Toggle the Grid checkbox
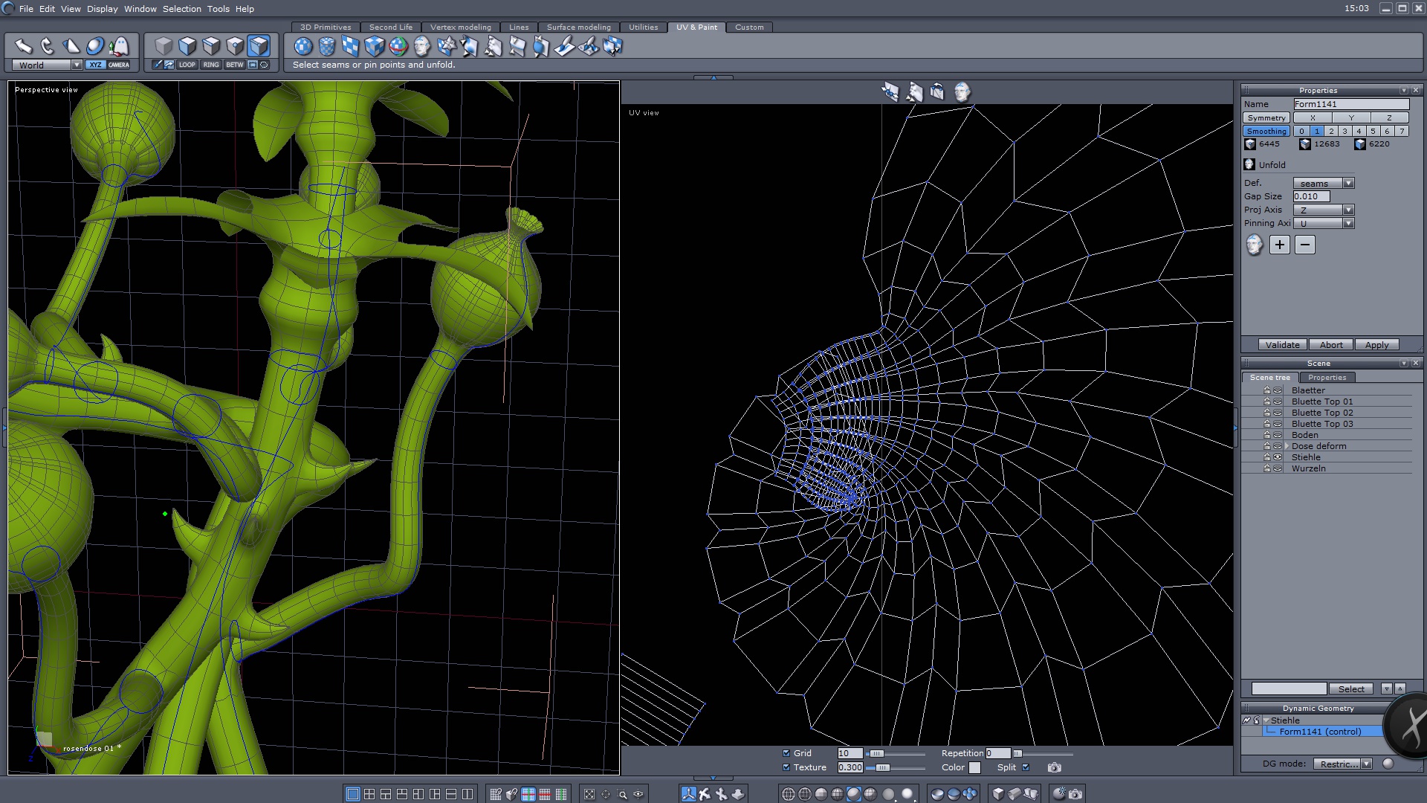The height and width of the screenshot is (803, 1427). 786,753
